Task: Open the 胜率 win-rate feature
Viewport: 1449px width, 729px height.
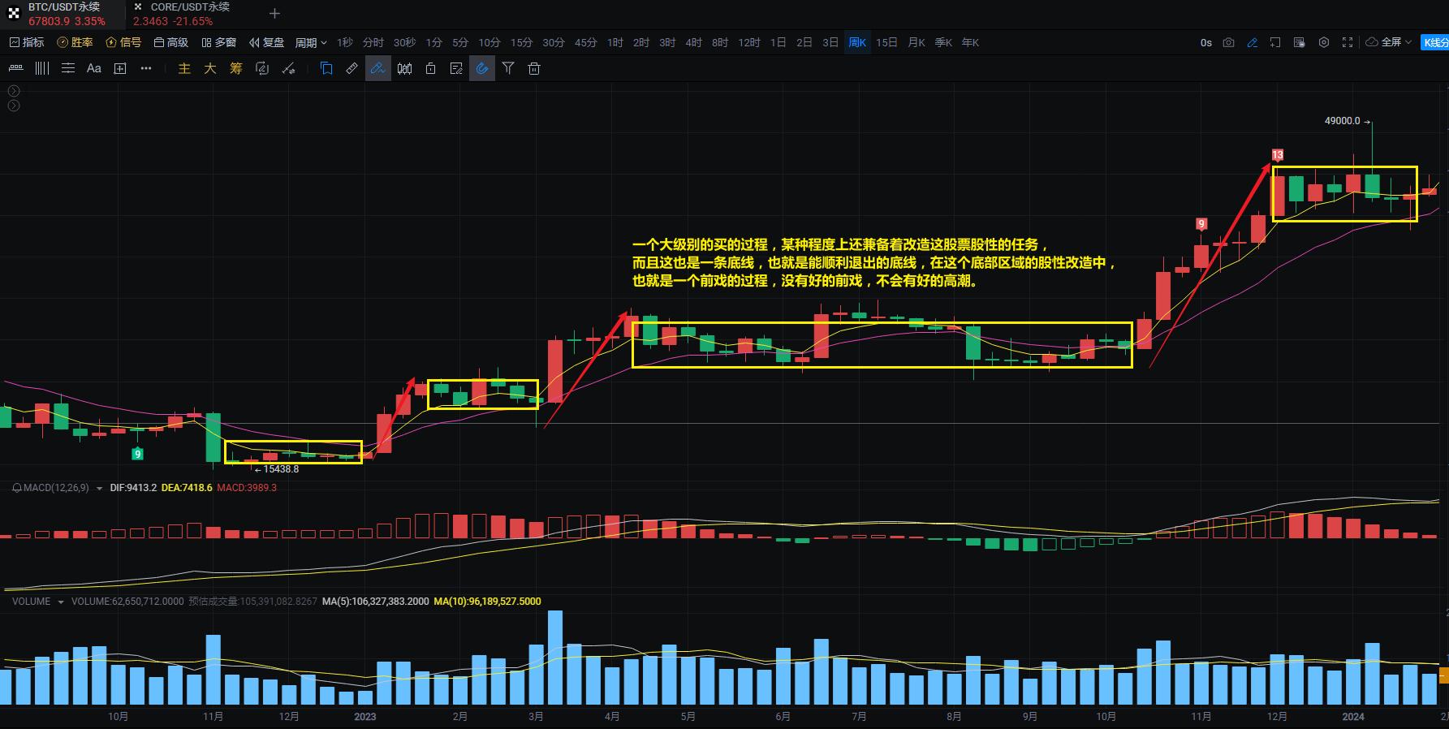Action: click(x=75, y=42)
